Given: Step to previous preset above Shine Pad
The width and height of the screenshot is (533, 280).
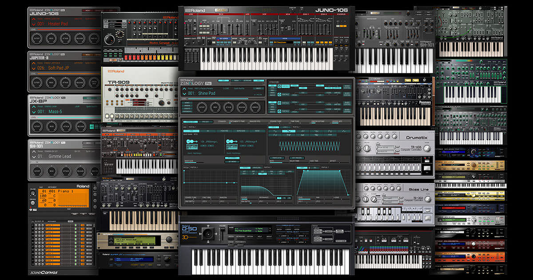Looking at the screenshot, I should (x=184, y=89).
